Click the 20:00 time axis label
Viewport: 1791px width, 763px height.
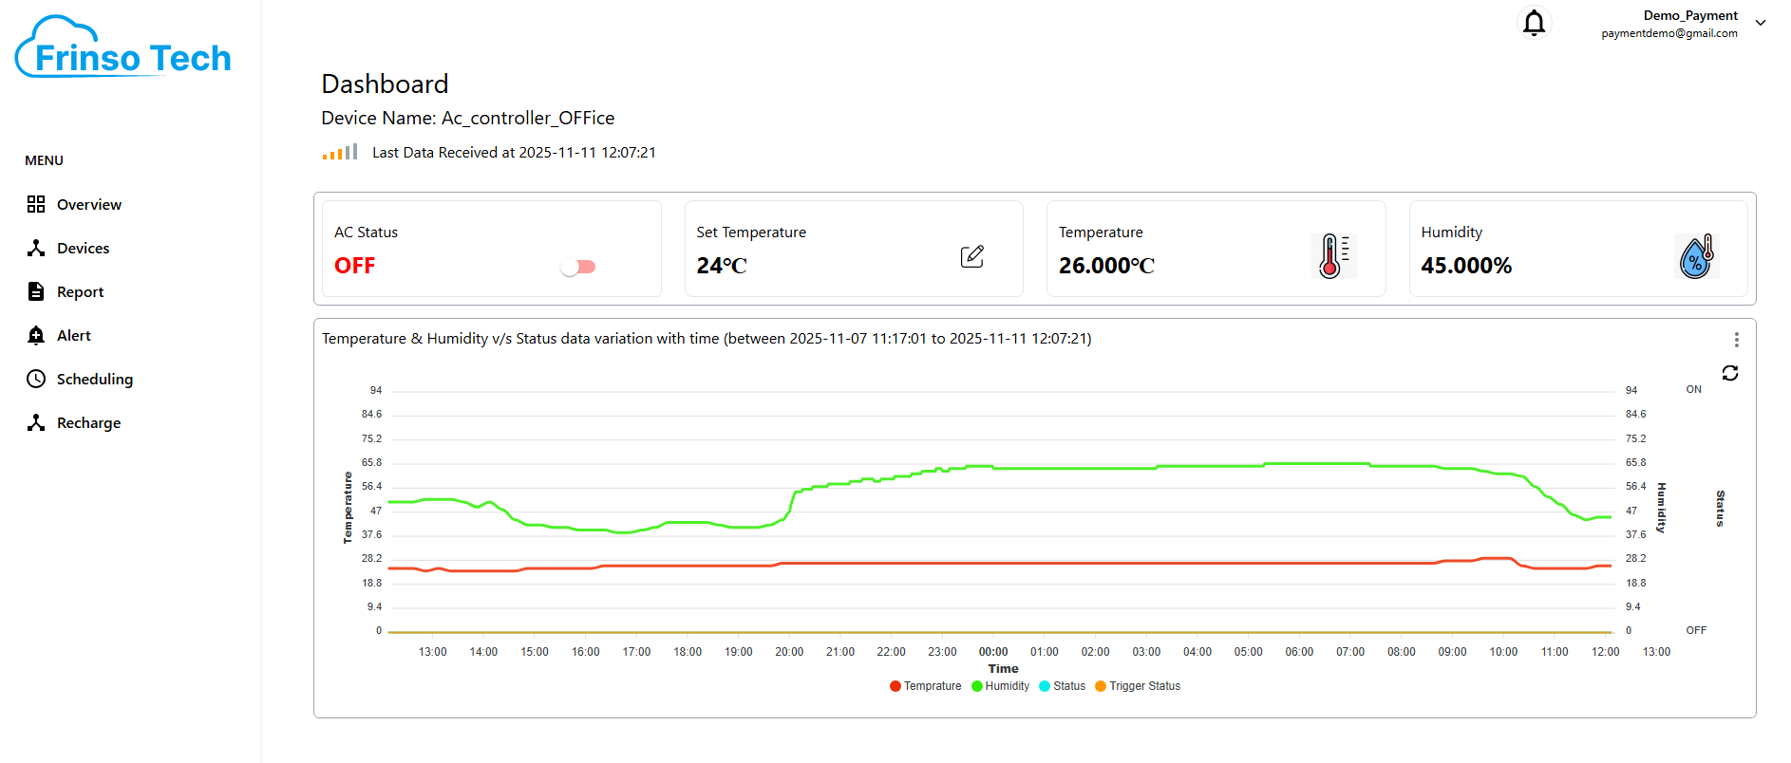tap(789, 652)
